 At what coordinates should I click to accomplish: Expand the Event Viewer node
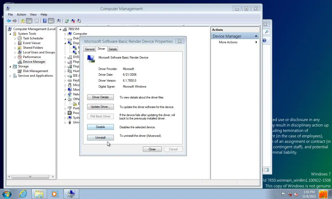[x=15, y=43]
